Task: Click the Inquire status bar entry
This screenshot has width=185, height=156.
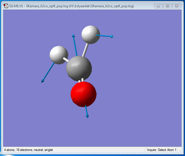Action: coord(152,150)
